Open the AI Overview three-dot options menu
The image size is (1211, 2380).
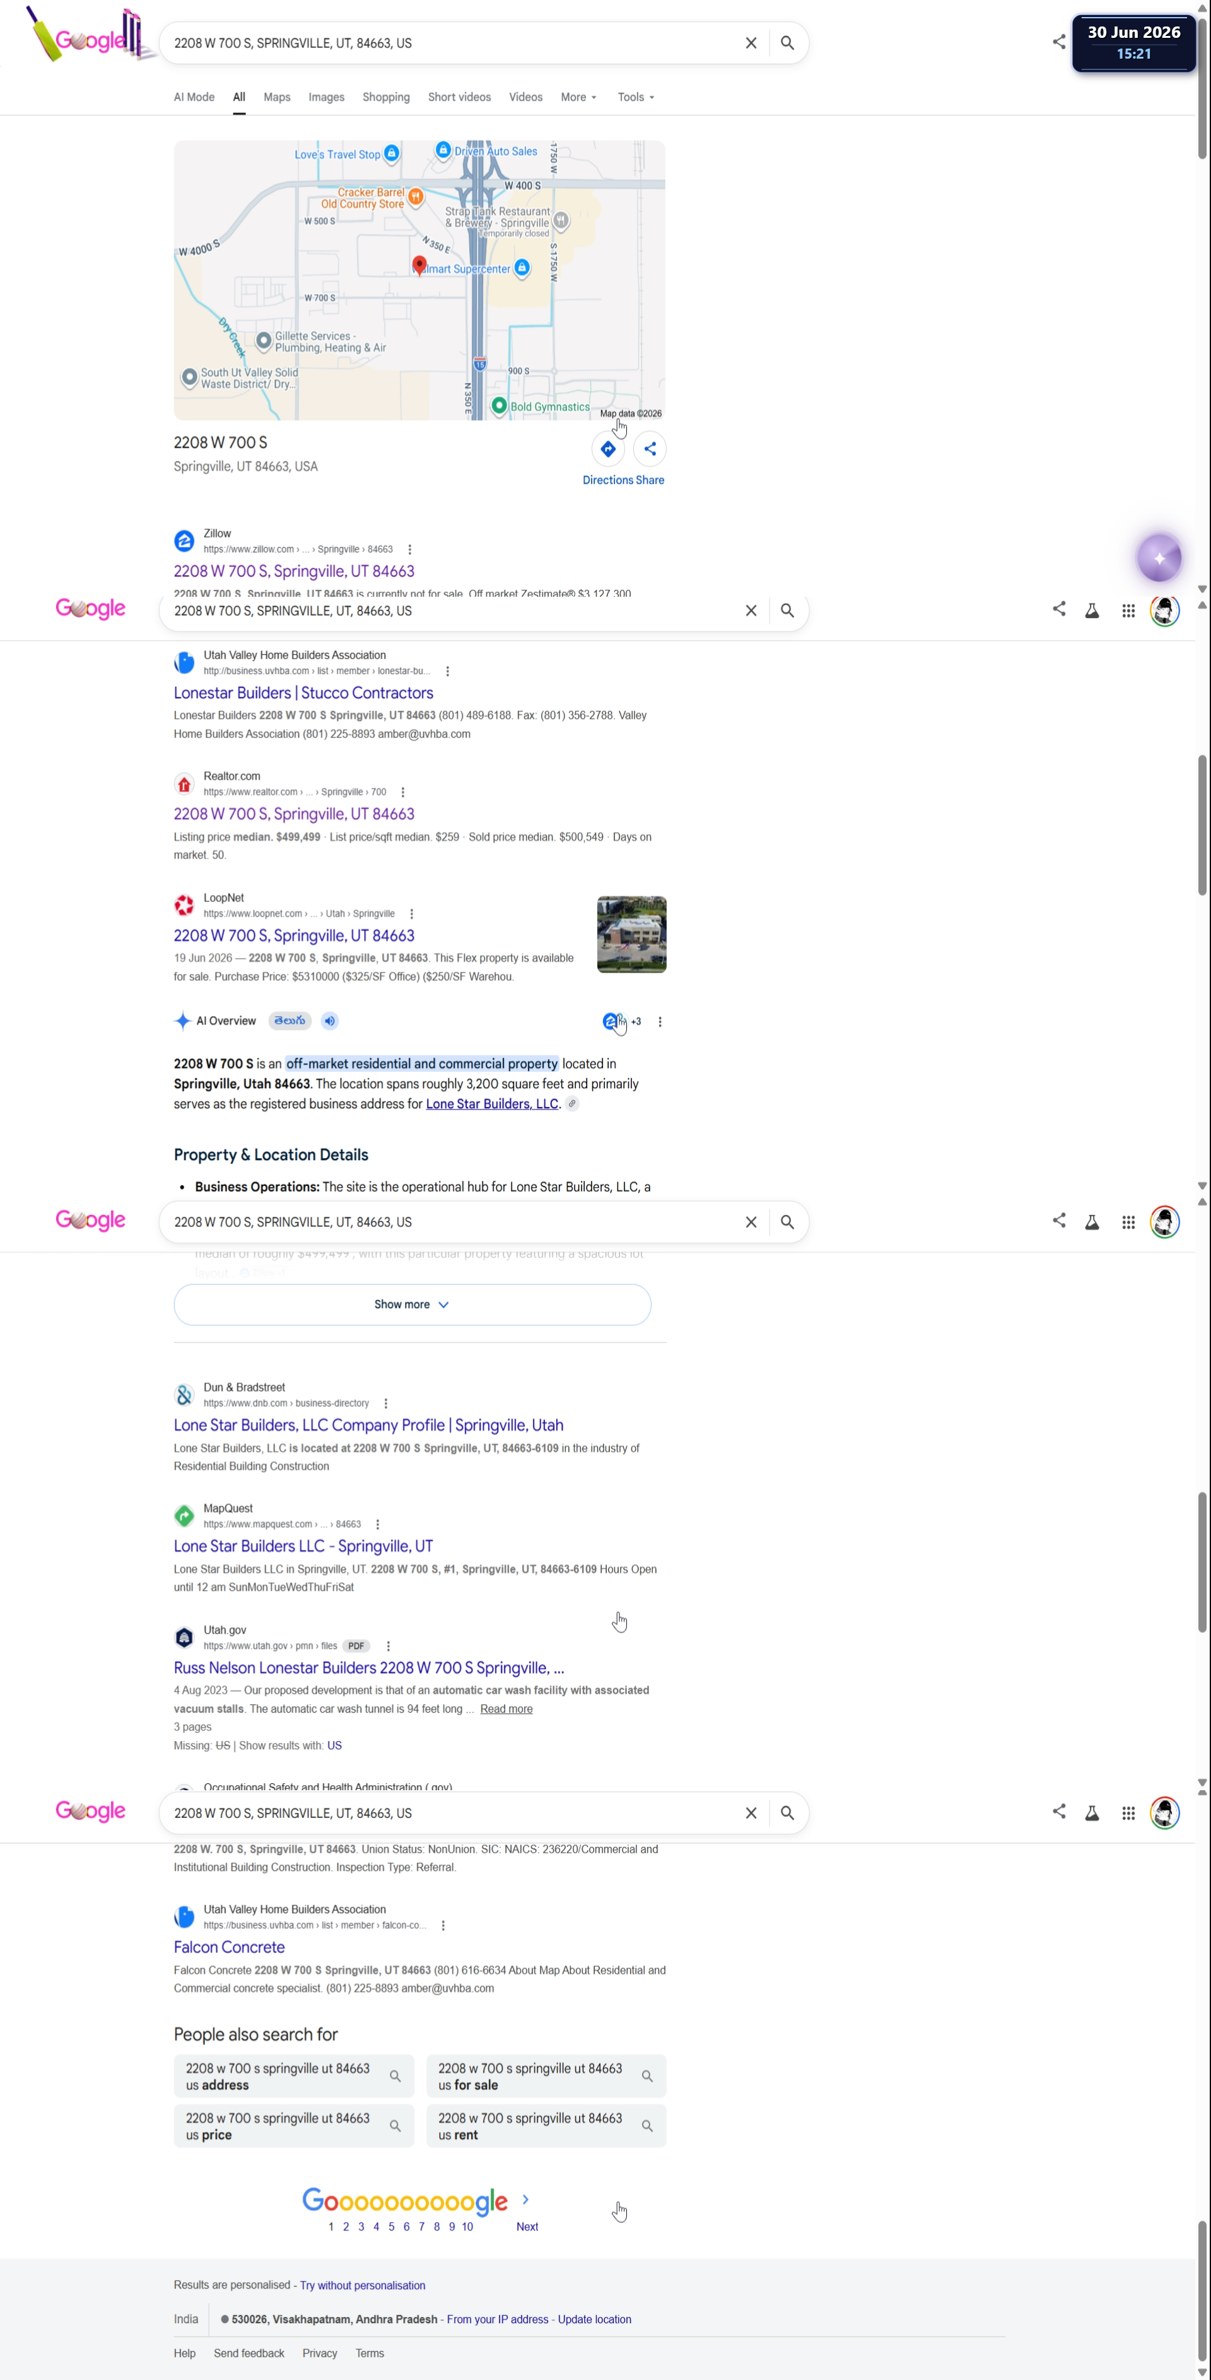[x=660, y=1022]
